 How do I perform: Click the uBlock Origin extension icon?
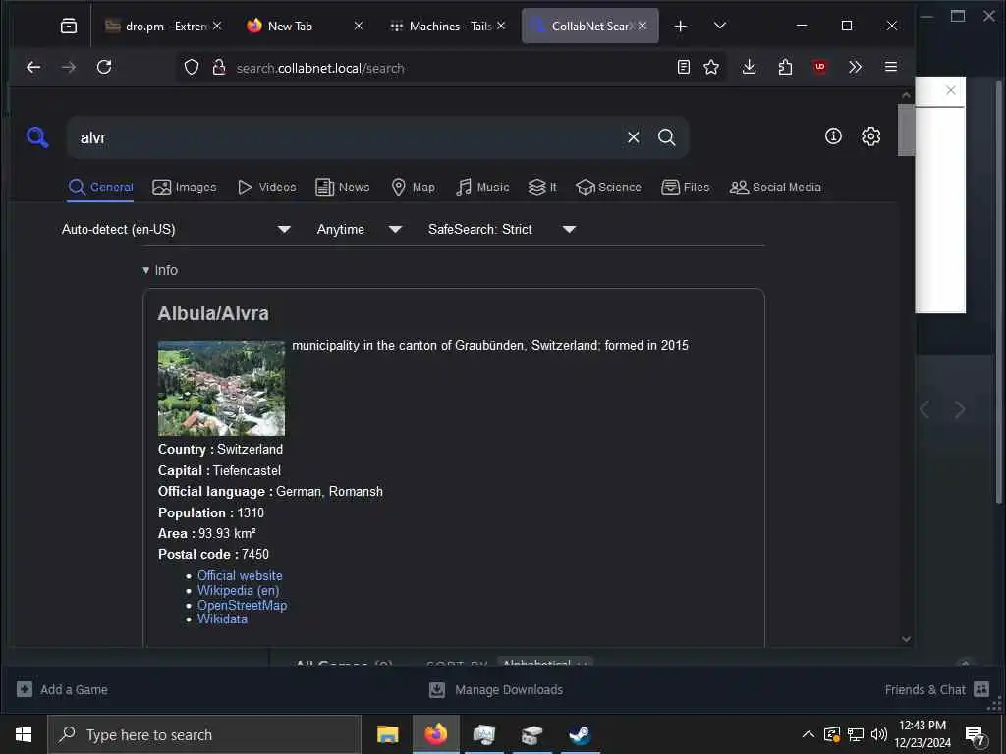[x=819, y=67]
